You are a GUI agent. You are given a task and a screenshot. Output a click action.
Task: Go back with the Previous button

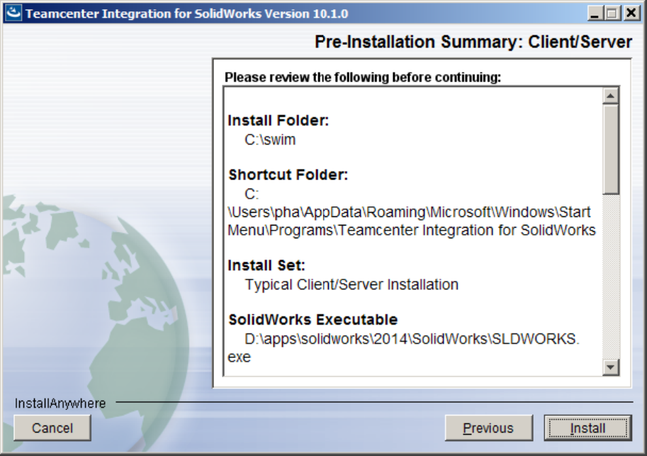(x=488, y=428)
